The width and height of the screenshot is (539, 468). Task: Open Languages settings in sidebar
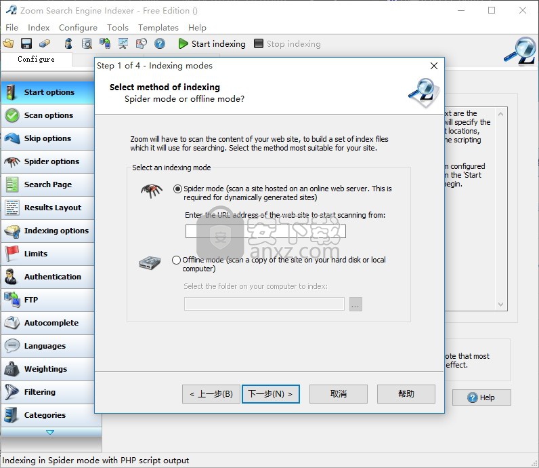48,346
